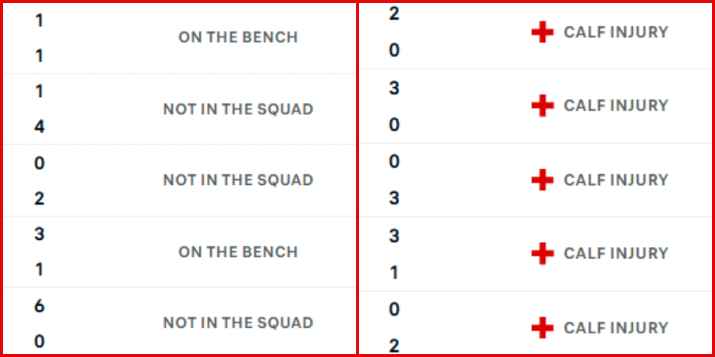Viewport: 715px width, 357px height.
Task: Click the CALF INJURY text in the 3-0 row
Action: (616, 106)
